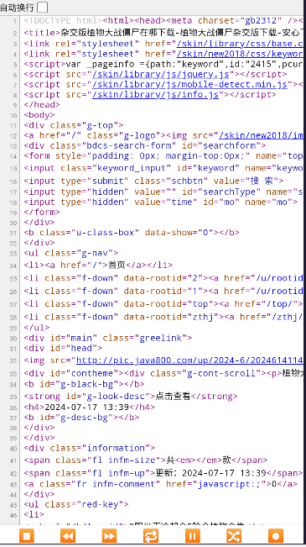Click the orange repeat loop icon
Screen dimensions: 306x547
click(x=151, y=535)
